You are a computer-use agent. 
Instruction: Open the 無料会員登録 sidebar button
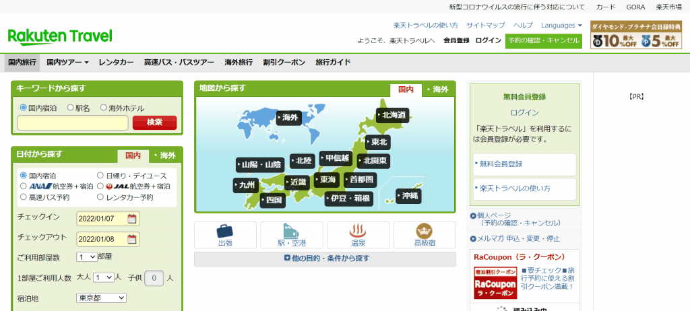524,164
